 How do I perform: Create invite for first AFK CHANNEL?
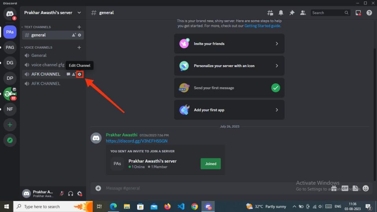(74, 74)
